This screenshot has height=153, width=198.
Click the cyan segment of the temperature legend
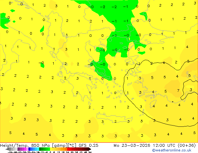[38, 149]
